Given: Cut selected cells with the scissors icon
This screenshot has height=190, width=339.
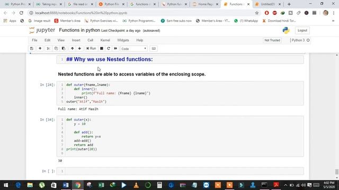Looking at the screenshot, I should (48, 49).
